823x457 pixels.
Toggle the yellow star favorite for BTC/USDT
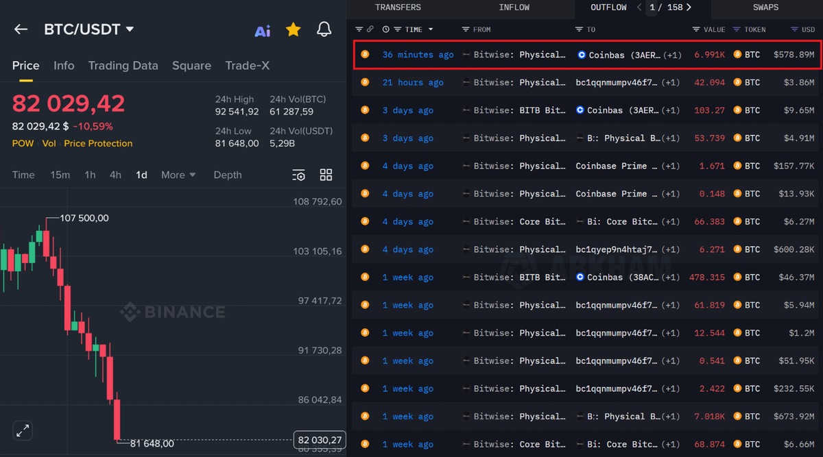point(294,29)
